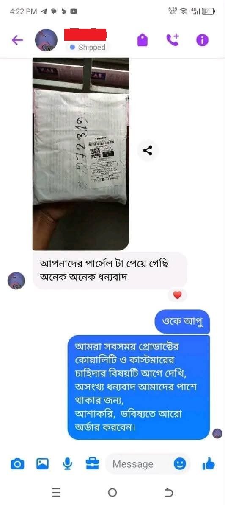Tap the microphone voice message icon
Image resolution: width=225 pixels, height=505 pixels.
tap(67, 464)
